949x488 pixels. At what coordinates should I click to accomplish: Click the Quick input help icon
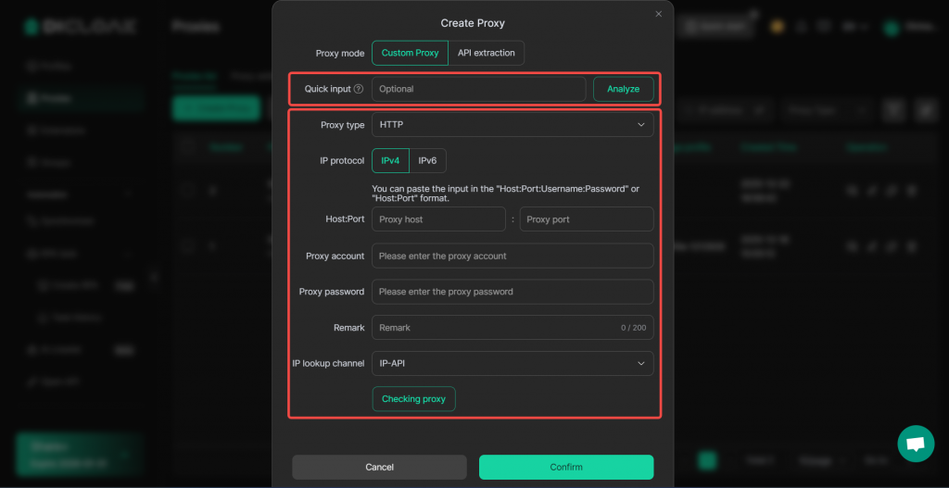359,89
